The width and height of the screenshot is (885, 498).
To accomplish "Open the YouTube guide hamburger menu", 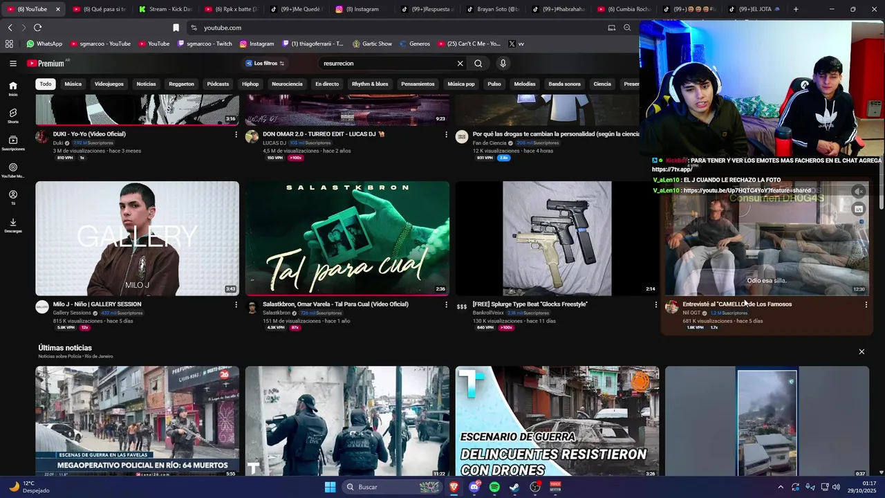I will click(x=12, y=63).
